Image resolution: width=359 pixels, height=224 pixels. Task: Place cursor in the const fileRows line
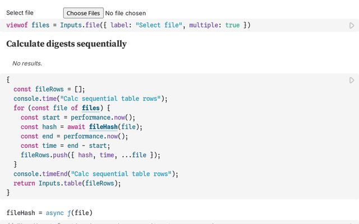click(x=48, y=89)
